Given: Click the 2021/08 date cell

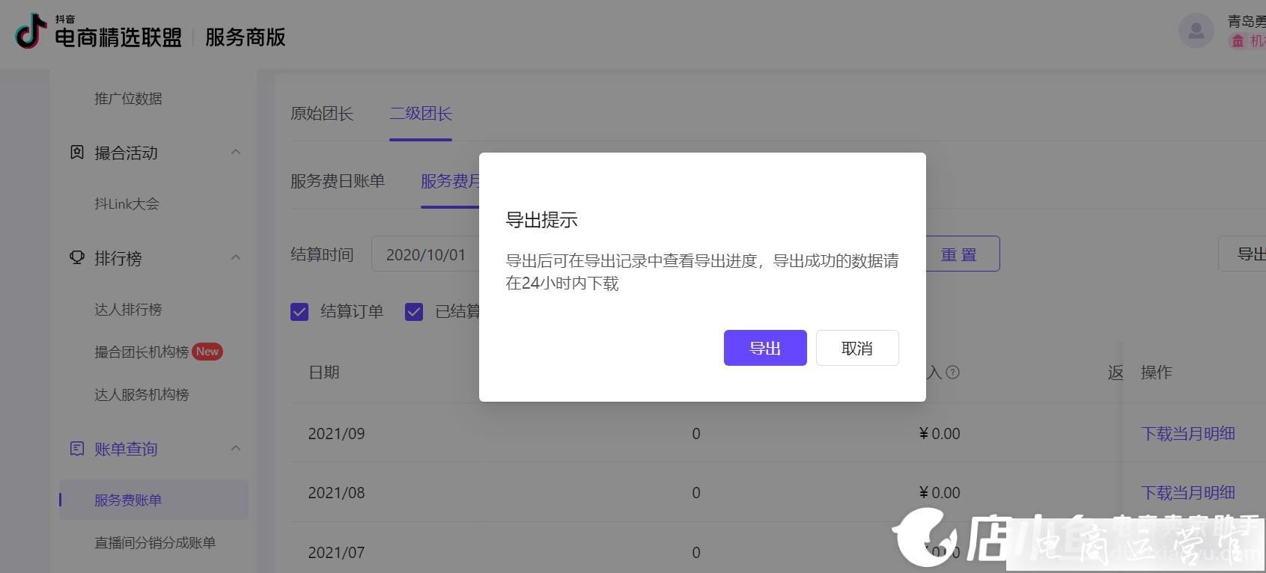Looking at the screenshot, I should click(336, 493).
